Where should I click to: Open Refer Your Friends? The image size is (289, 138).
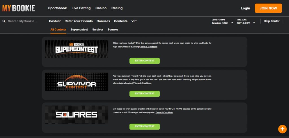click(x=78, y=21)
